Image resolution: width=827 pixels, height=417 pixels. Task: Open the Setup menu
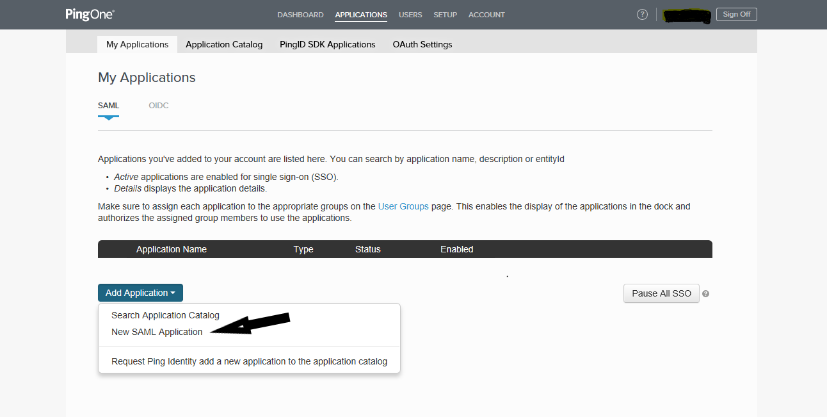(x=446, y=15)
